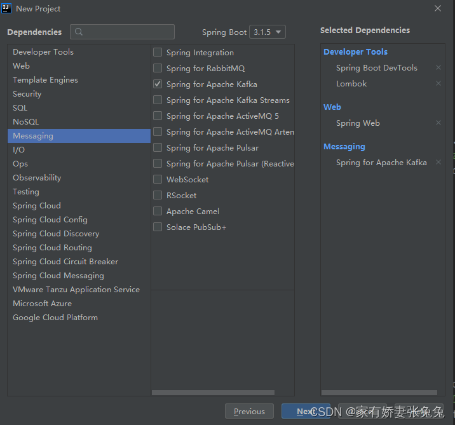Select VMware Tanzu Application Service
The width and height of the screenshot is (455, 425).
[79, 289]
